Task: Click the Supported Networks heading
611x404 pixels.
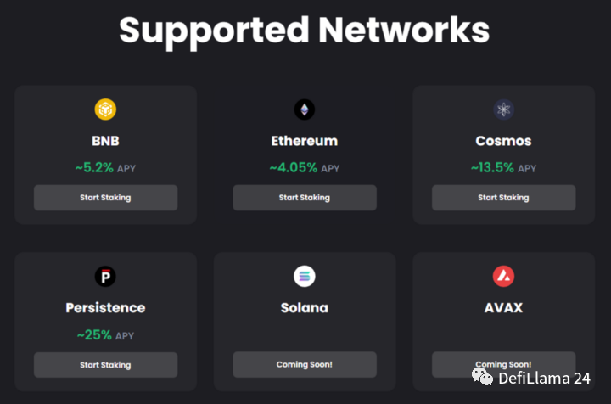Action: point(305,31)
